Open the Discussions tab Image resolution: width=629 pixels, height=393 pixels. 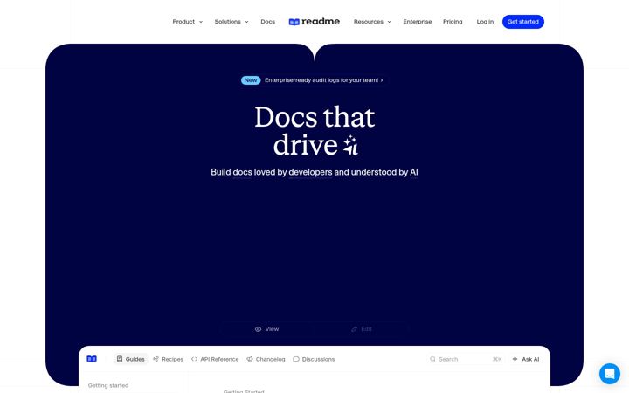[x=314, y=359]
